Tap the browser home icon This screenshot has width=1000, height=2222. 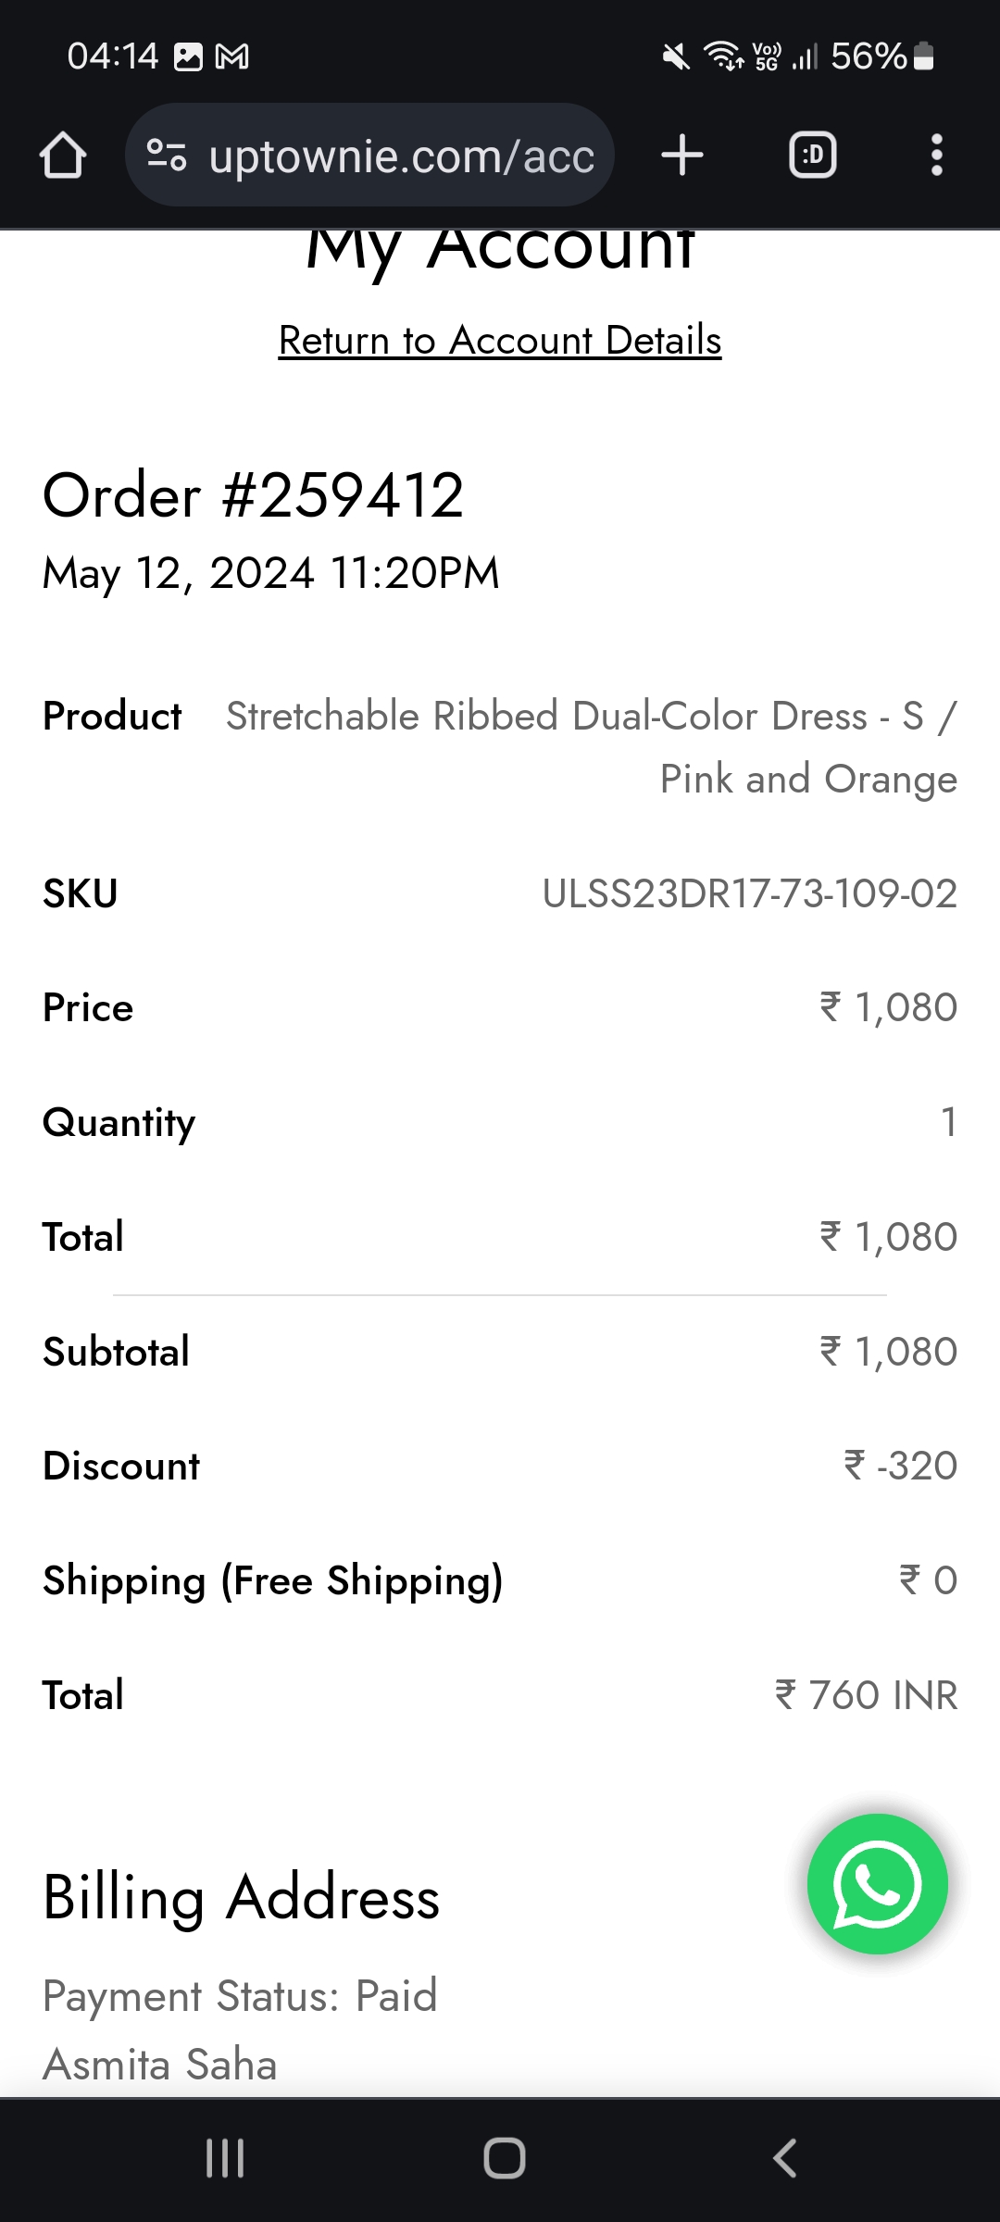(x=63, y=155)
